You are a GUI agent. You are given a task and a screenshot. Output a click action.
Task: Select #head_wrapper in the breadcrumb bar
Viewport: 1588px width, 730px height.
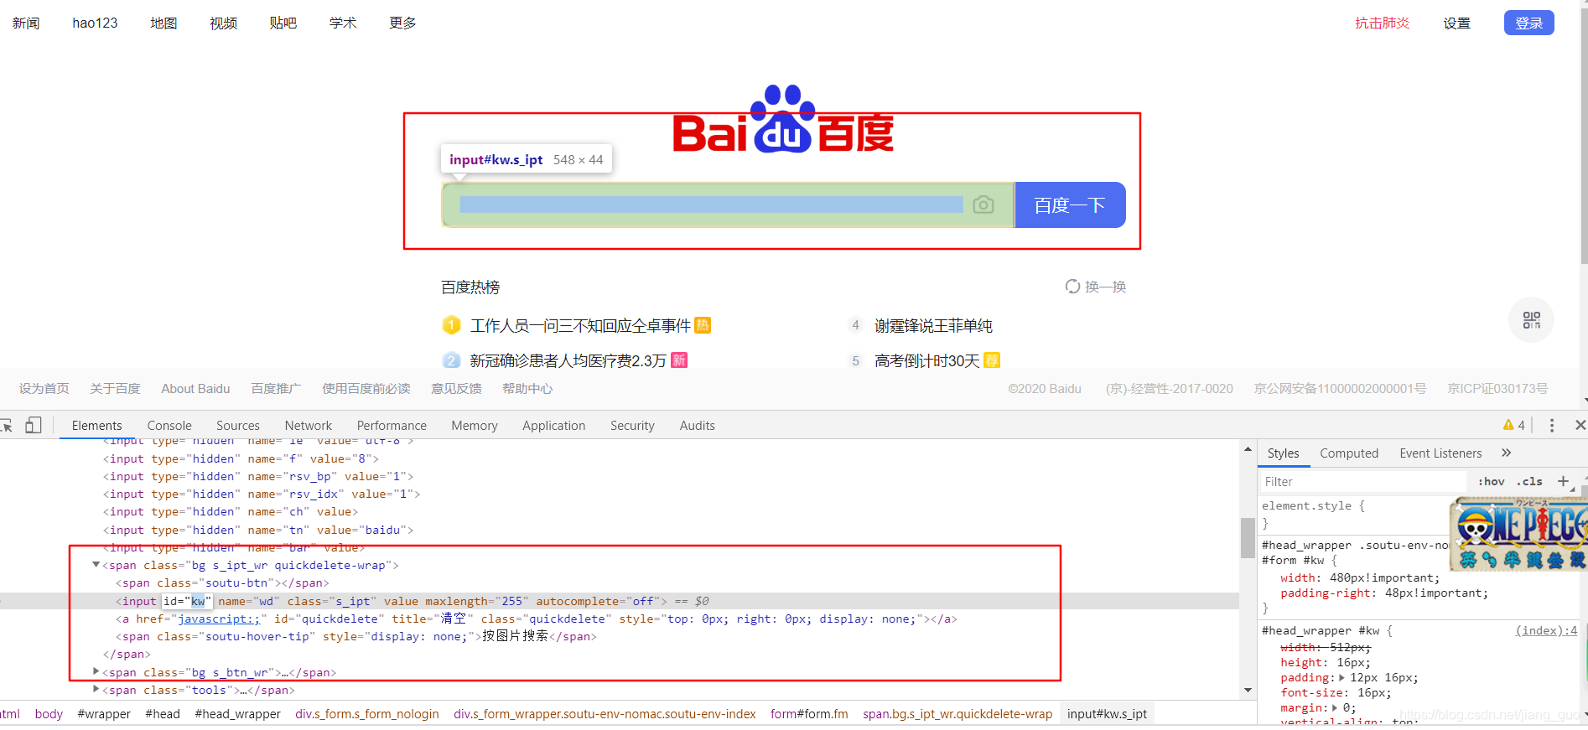click(x=238, y=714)
